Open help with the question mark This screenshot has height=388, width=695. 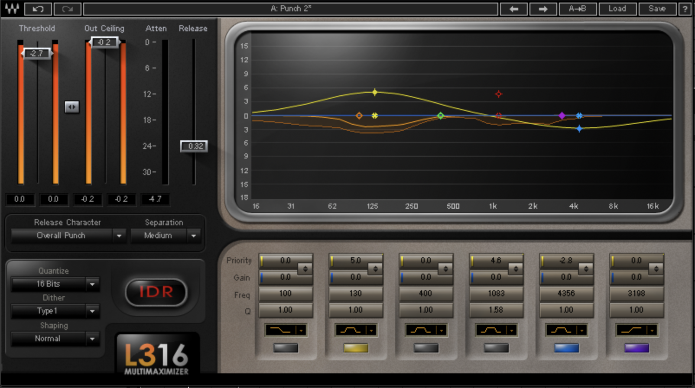click(x=685, y=9)
